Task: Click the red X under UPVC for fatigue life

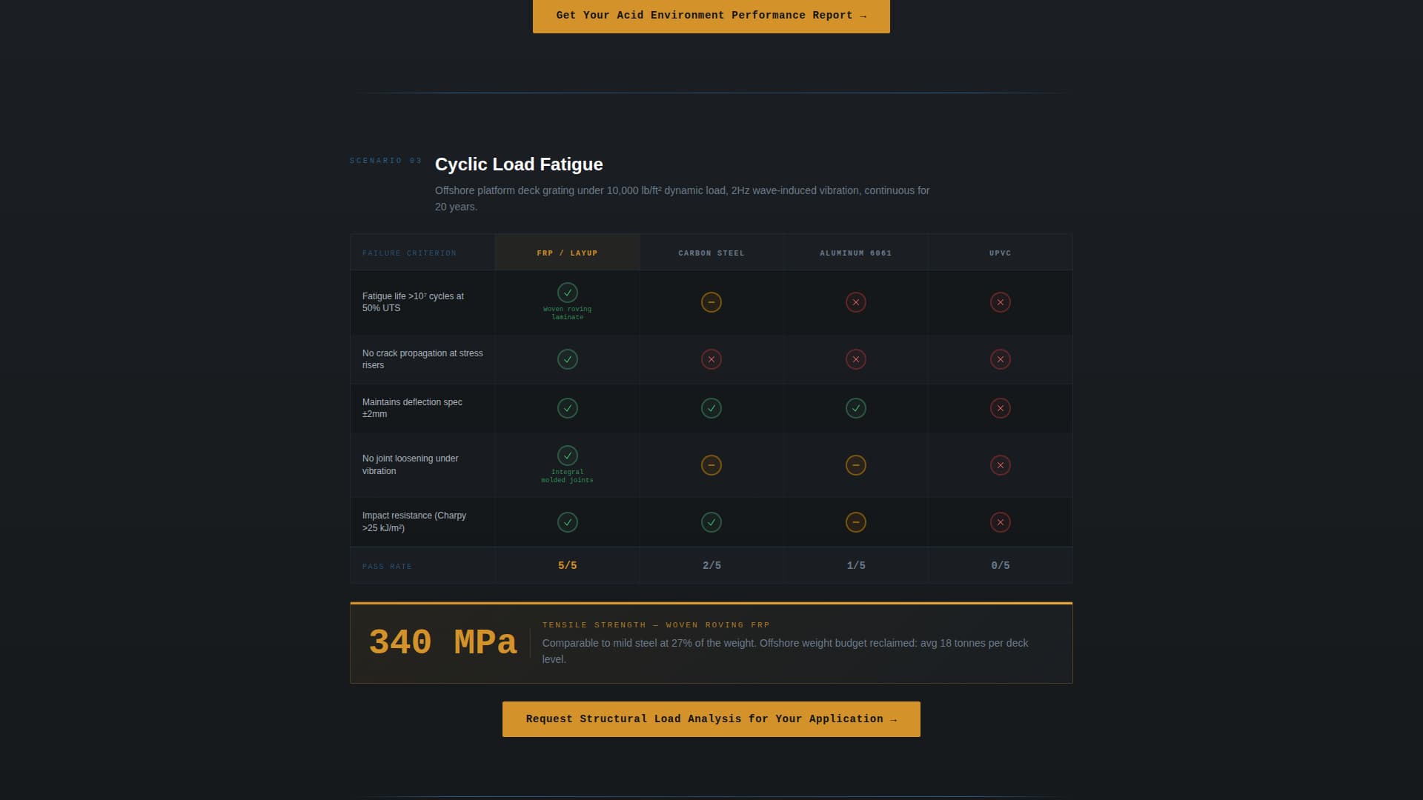Action: coord(1001,302)
